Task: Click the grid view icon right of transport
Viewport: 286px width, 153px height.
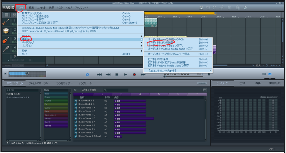Action: pyautogui.click(x=264, y=74)
